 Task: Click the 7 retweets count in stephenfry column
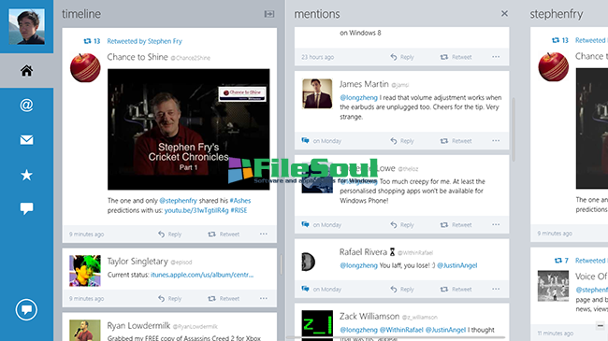click(561, 261)
